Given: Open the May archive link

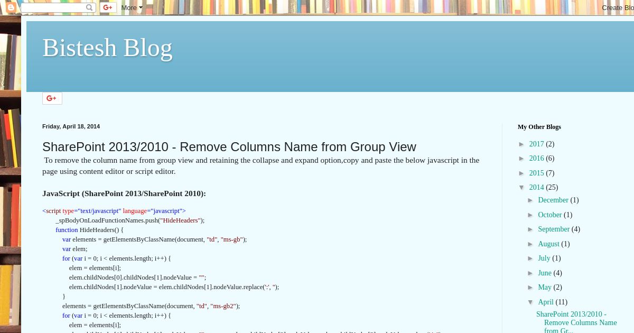Looking at the screenshot, I should point(545,287).
